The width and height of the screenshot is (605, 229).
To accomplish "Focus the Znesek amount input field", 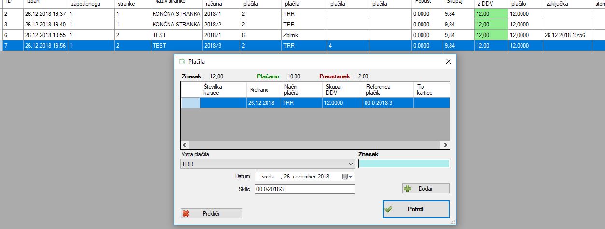I will tap(404, 164).
